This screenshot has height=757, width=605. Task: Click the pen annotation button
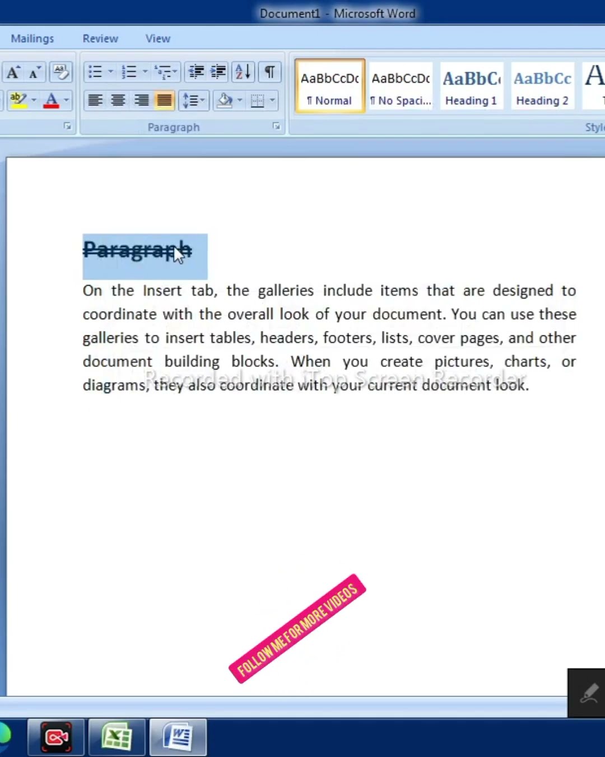pyautogui.click(x=588, y=693)
